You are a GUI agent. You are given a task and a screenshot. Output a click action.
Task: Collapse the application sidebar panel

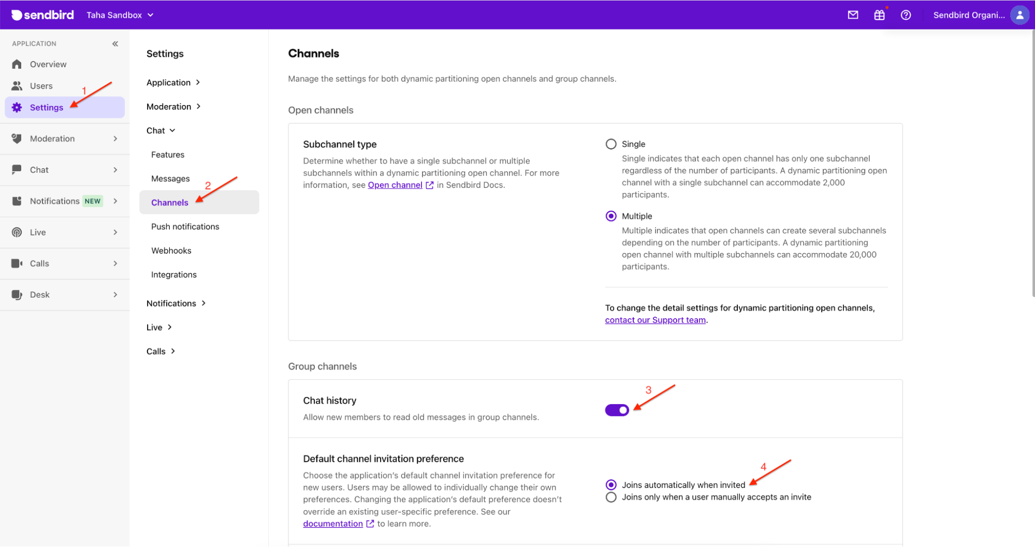click(115, 43)
